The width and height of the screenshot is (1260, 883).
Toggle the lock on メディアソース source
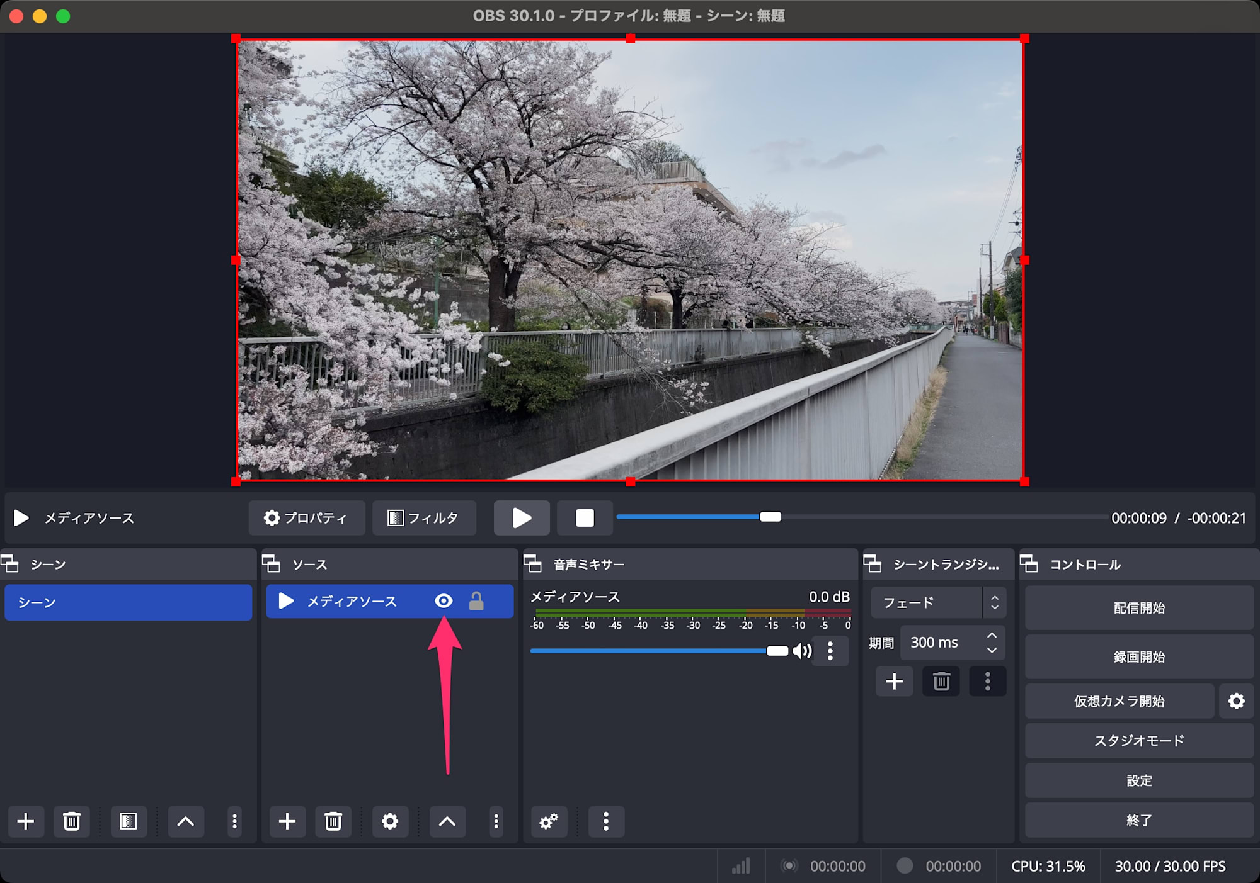click(476, 601)
